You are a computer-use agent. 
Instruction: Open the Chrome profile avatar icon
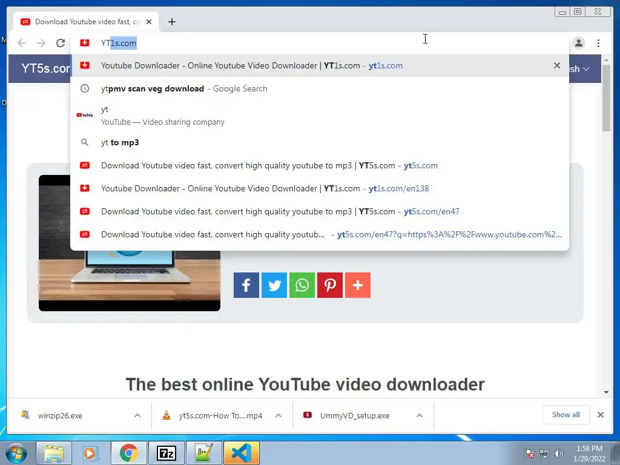click(579, 43)
